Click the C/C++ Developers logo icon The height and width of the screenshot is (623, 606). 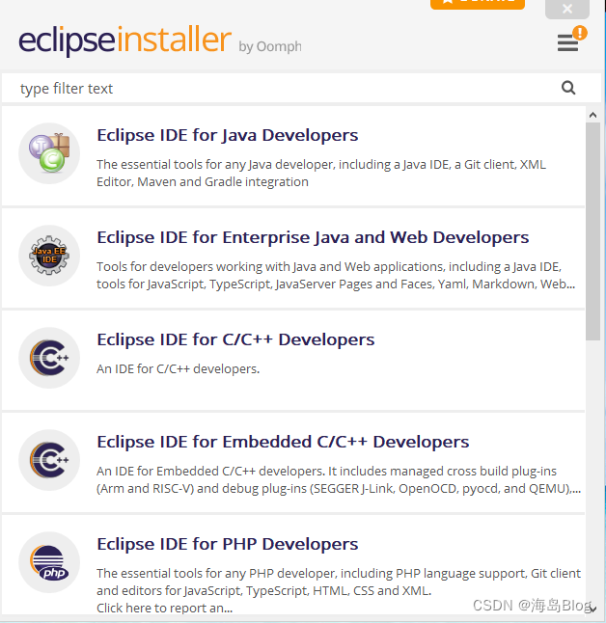[49, 358]
